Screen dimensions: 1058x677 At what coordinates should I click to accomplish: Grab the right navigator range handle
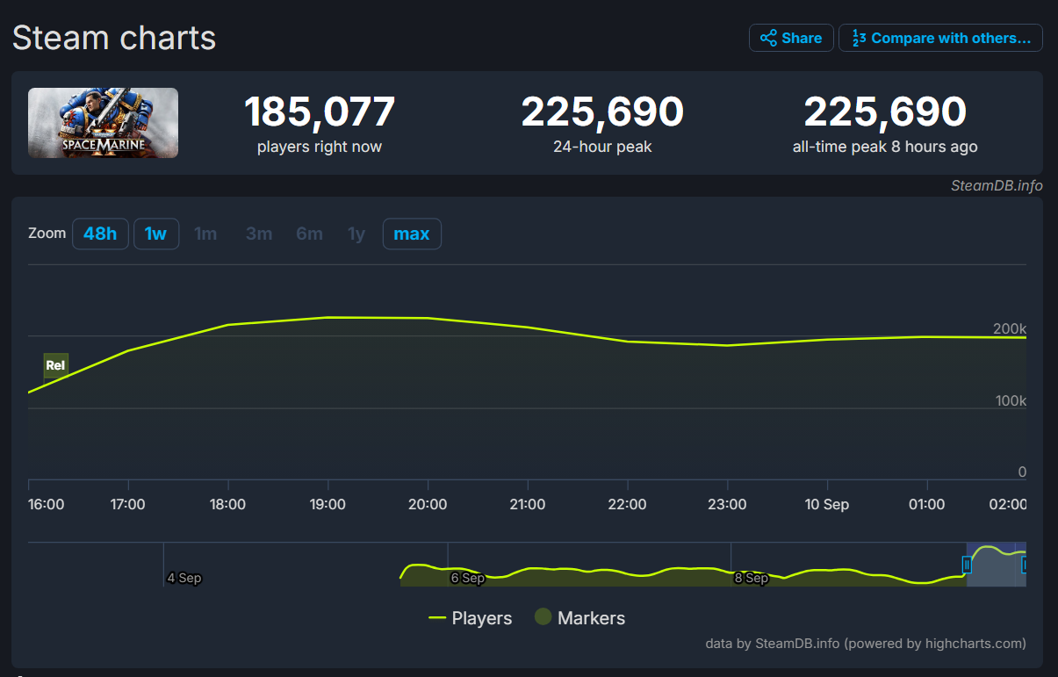1025,565
